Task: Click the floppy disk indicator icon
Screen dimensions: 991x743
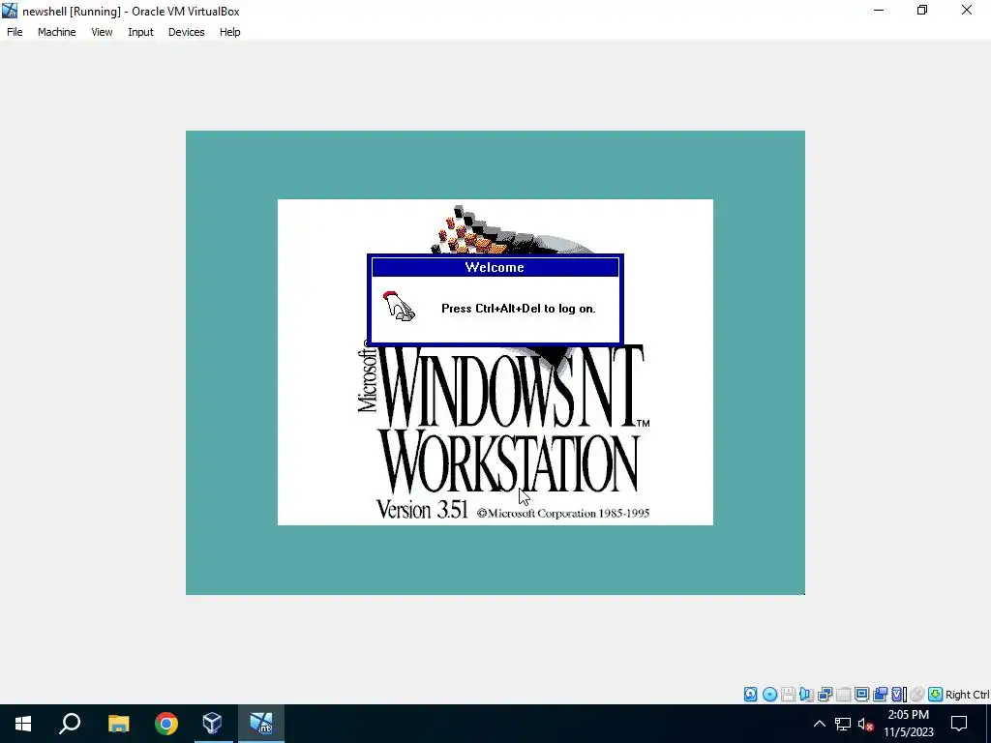Action: [x=788, y=695]
